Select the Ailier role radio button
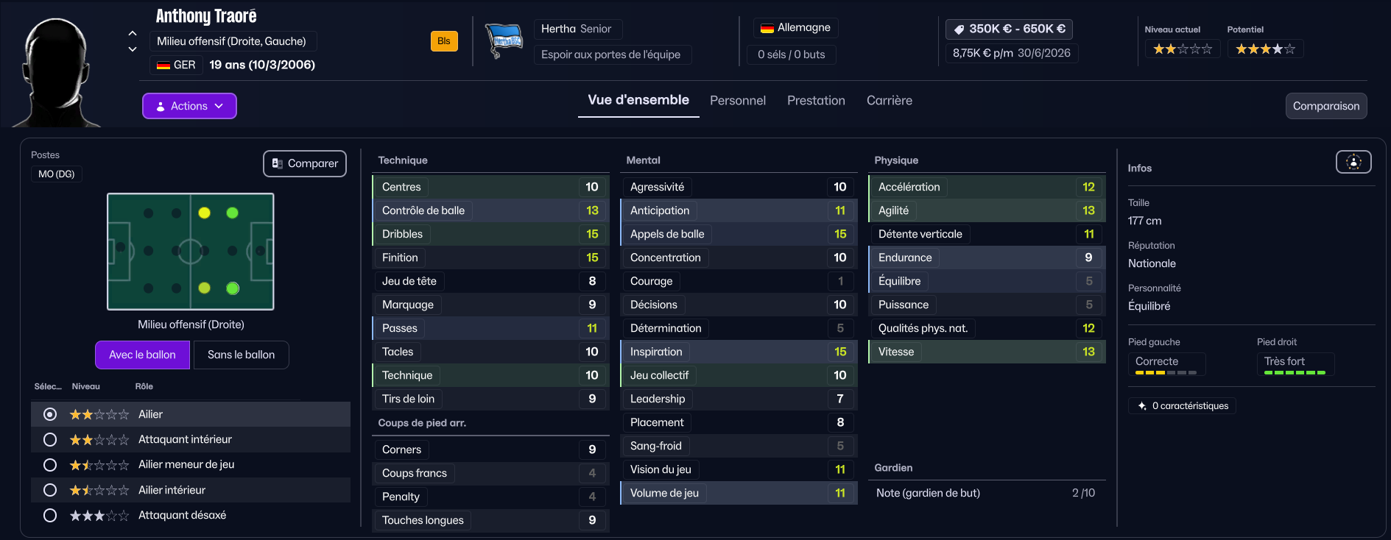Screen dimensions: 1391x540 point(50,414)
